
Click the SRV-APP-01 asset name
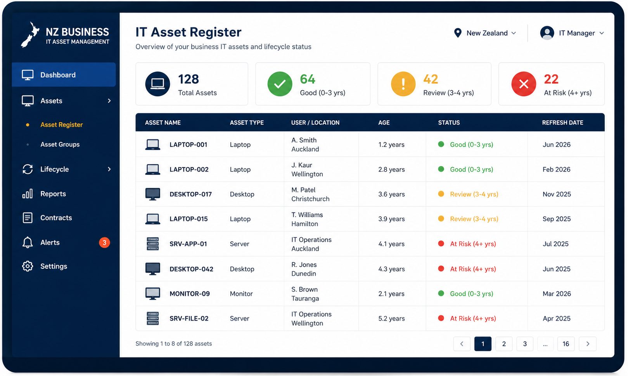[x=189, y=244]
